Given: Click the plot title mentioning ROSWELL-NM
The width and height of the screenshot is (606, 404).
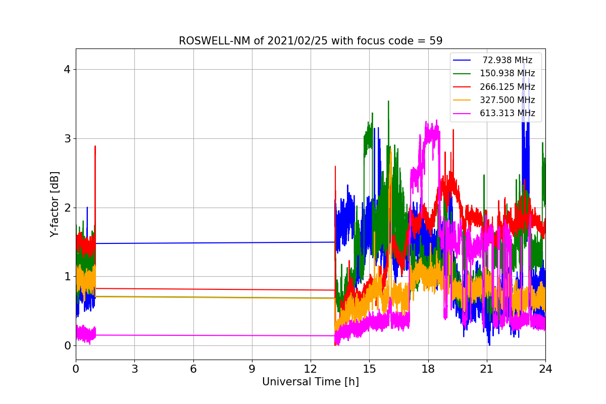Looking at the screenshot, I should coord(311,41).
